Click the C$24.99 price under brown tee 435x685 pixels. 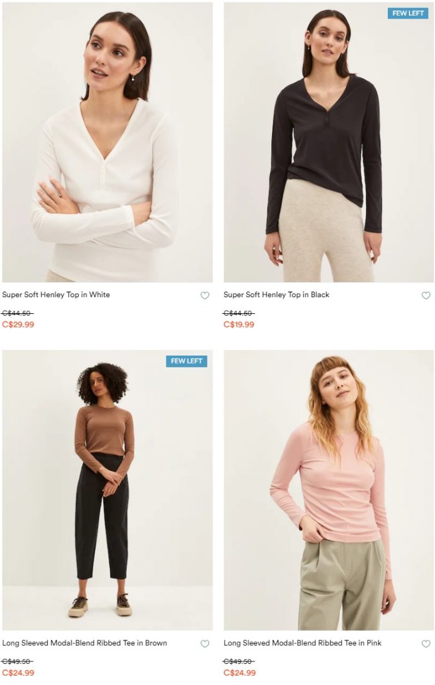pyautogui.click(x=18, y=673)
